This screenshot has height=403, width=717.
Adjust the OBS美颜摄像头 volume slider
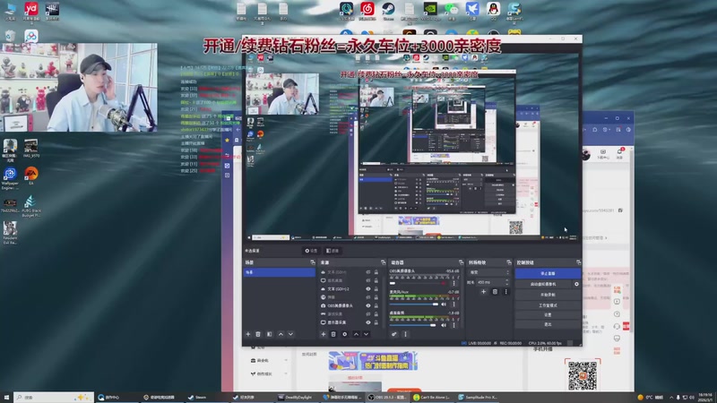(414, 283)
